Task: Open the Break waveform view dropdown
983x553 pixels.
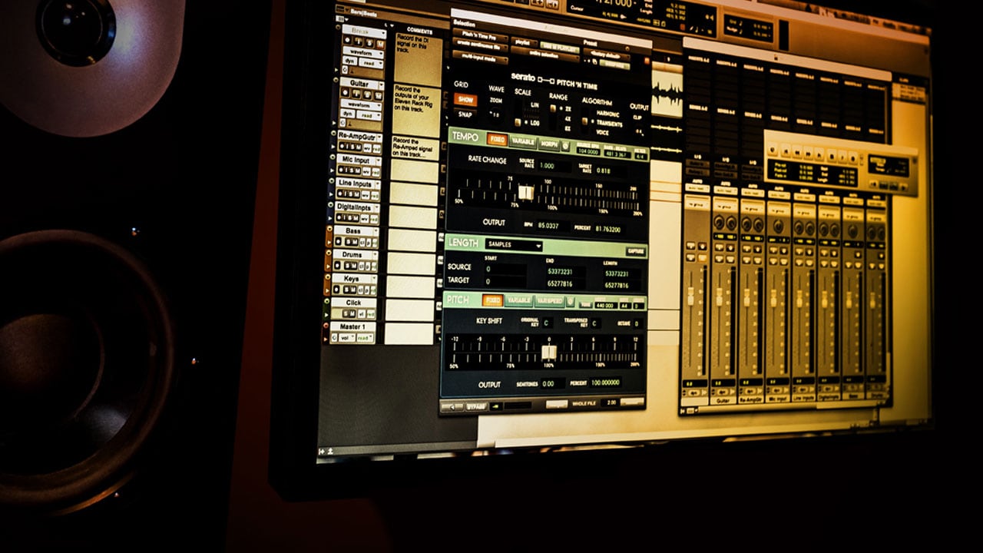Action: [x=363, y=52]
